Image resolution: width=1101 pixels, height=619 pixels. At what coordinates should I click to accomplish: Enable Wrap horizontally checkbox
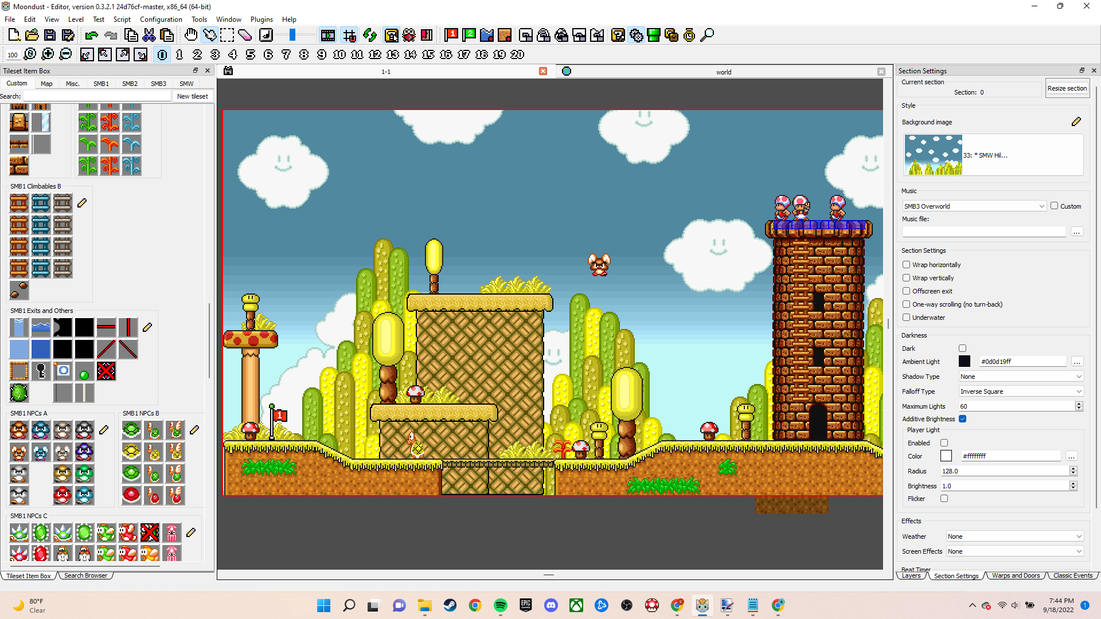(x=907, y=265)
